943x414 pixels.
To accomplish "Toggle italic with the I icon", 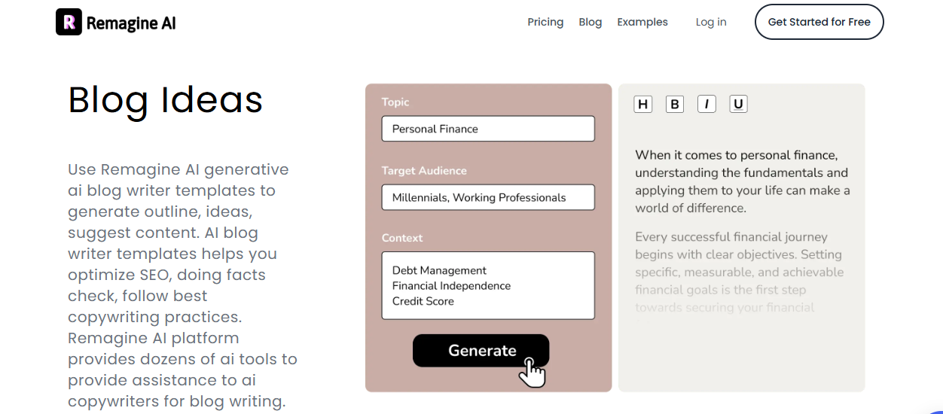I will click(706, 105).
